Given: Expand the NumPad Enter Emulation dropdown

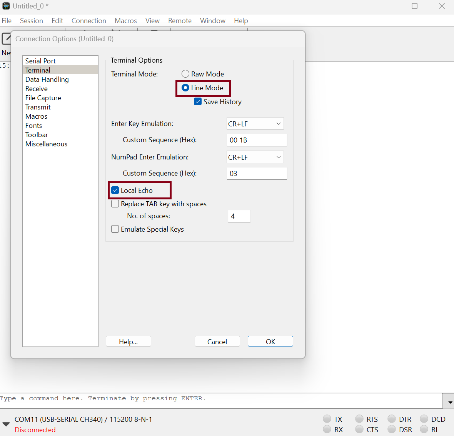Looking at the screenshot, I should coord(255,157).
